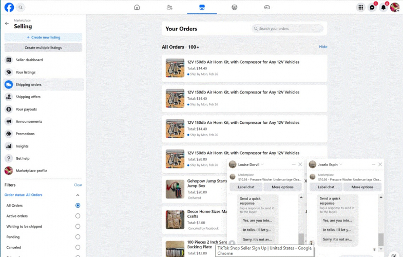Collapse the Order status filter chevron
The height and width of the screenshot is (257, 403).
[x=78, y=195]
